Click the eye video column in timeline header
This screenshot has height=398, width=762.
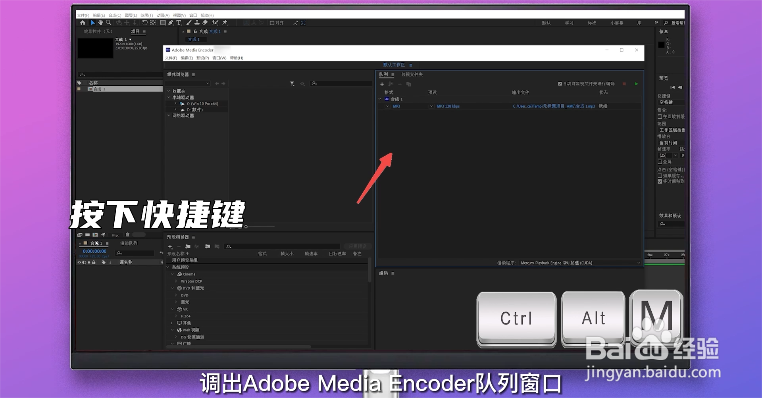[79, 262]
